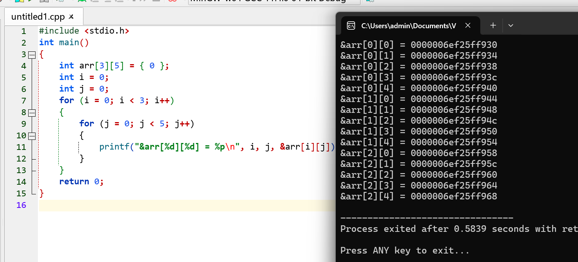Click terminal output '&arr[1][1] = 0000006ef25ff948'
This screenshot has width=578, height=262.
(419, 110)
